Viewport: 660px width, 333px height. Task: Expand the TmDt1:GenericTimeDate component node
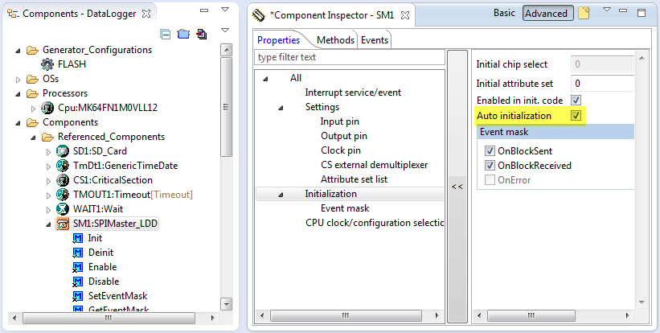(x=48, y=166)
